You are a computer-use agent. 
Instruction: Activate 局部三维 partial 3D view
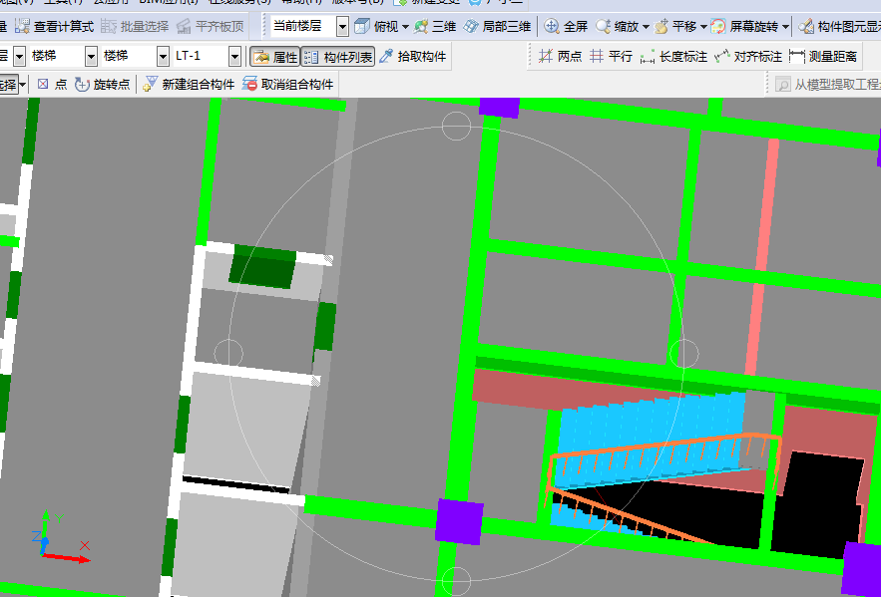(497, 26)
